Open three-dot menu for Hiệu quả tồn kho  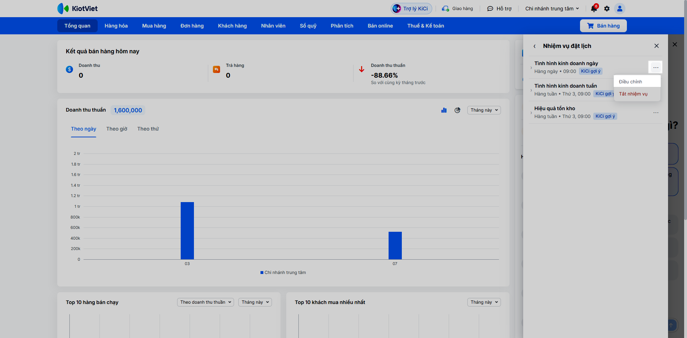click(x=656, y=113)
